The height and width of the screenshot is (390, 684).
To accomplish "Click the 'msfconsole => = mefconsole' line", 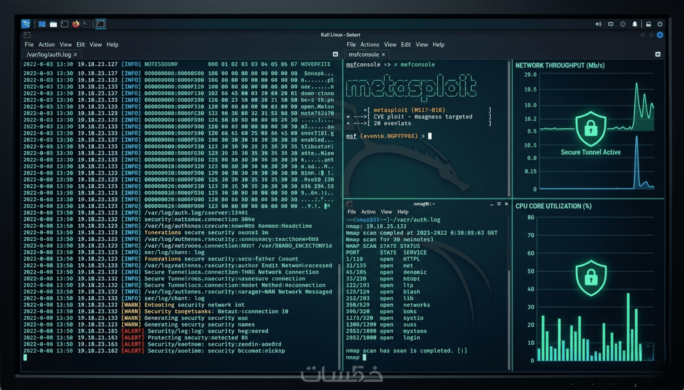I will tap(390, 65).
